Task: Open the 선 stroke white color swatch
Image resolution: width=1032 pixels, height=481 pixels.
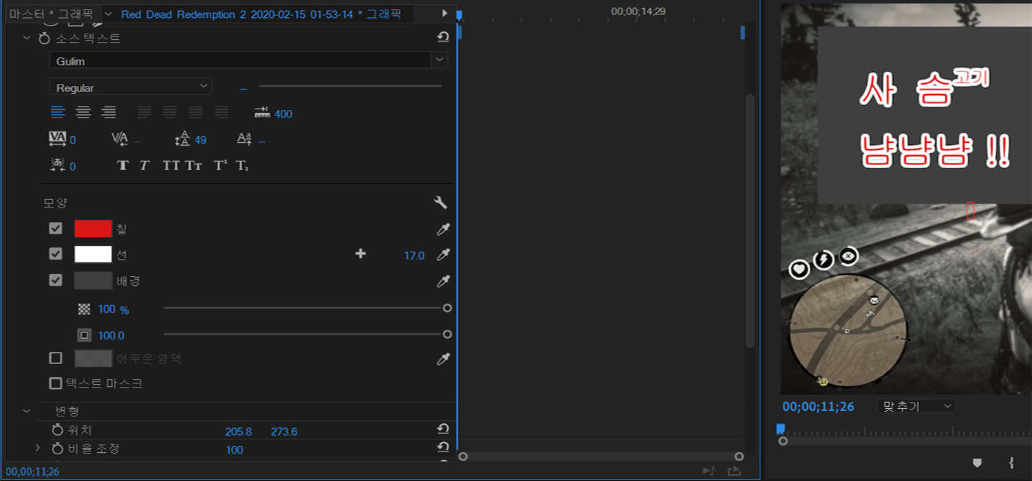Action: pyautogui.click(x=93, y=254)
